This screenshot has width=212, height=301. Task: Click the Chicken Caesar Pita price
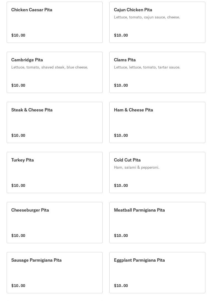[18, 35]
